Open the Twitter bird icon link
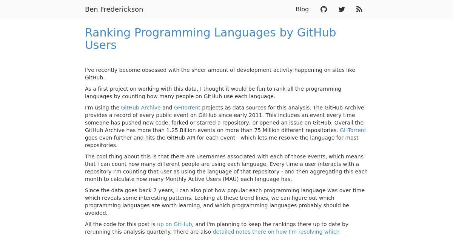This screenshot has height=237, width=453. pos(342,9)
